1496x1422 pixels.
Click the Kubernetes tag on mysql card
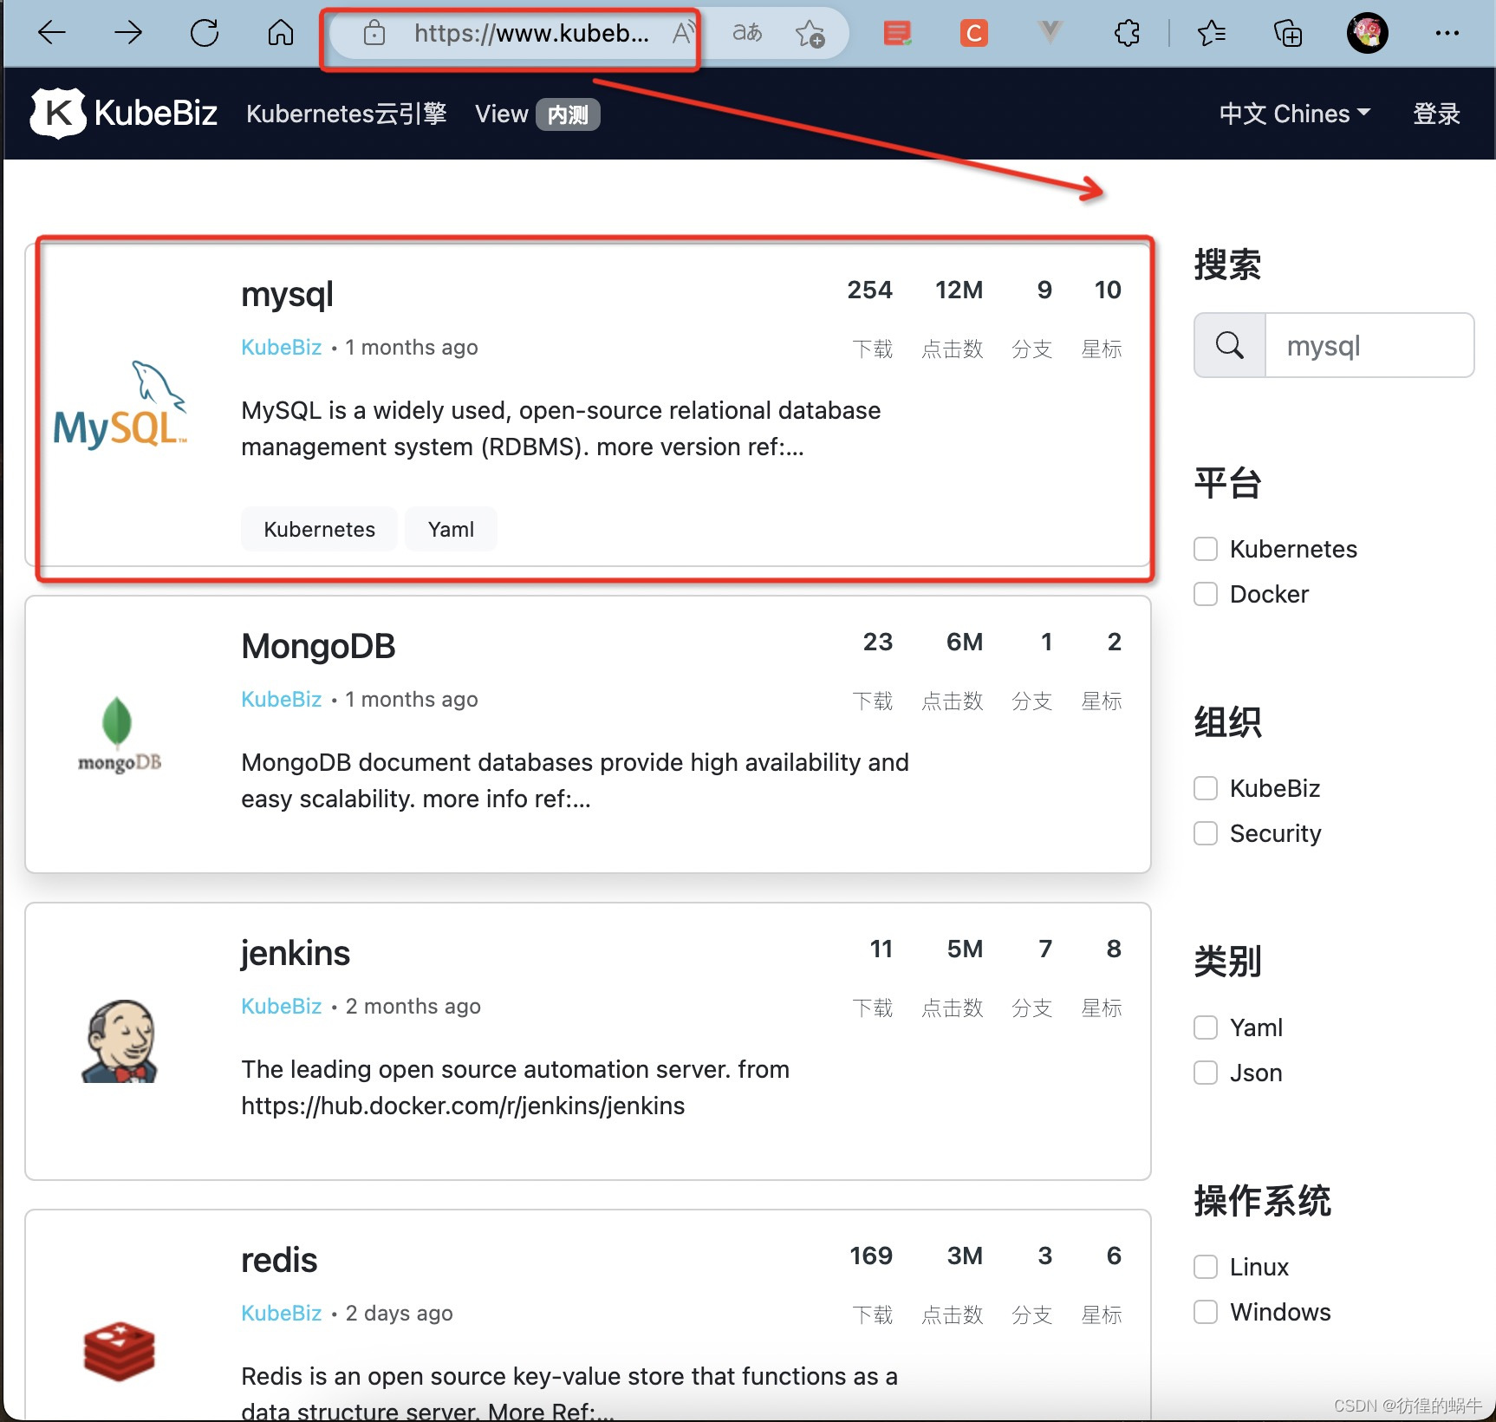(319, 529)
